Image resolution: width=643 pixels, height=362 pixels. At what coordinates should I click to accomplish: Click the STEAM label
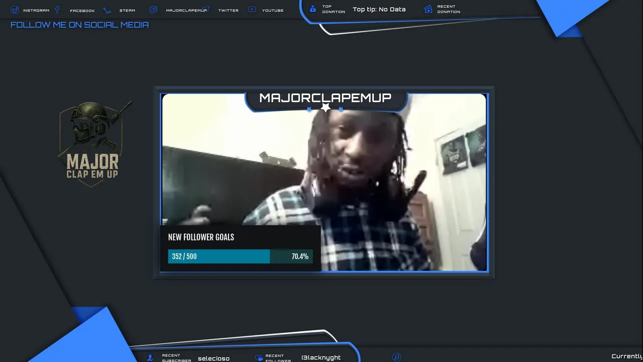[127, 11]
